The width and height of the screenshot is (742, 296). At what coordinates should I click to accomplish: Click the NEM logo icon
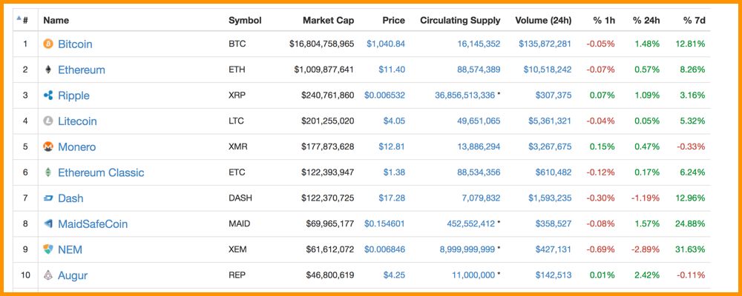tap(47, 249)
